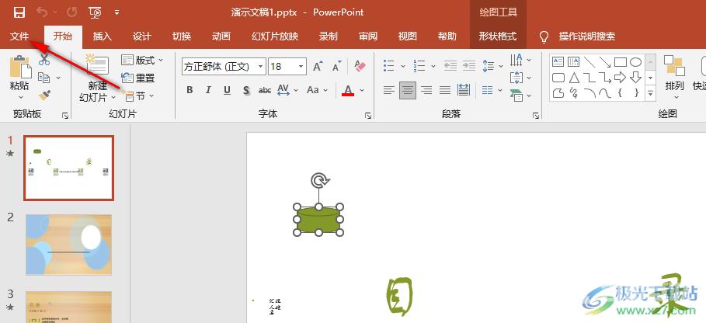
Task: Toggle strikethrough abc button
Action: (x=265, y=90)
